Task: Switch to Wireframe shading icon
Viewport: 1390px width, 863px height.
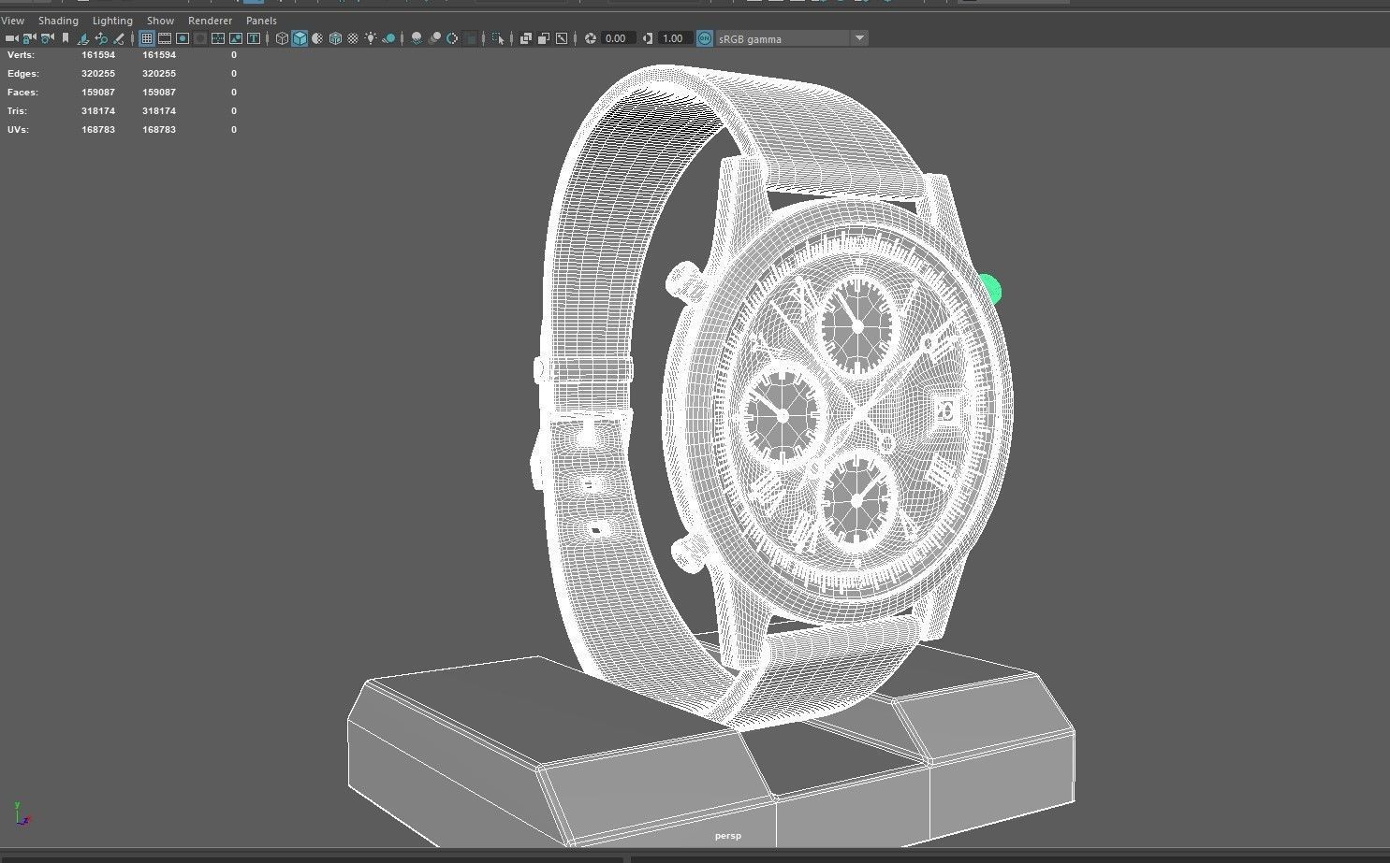Action: click(x=282, y=38)
